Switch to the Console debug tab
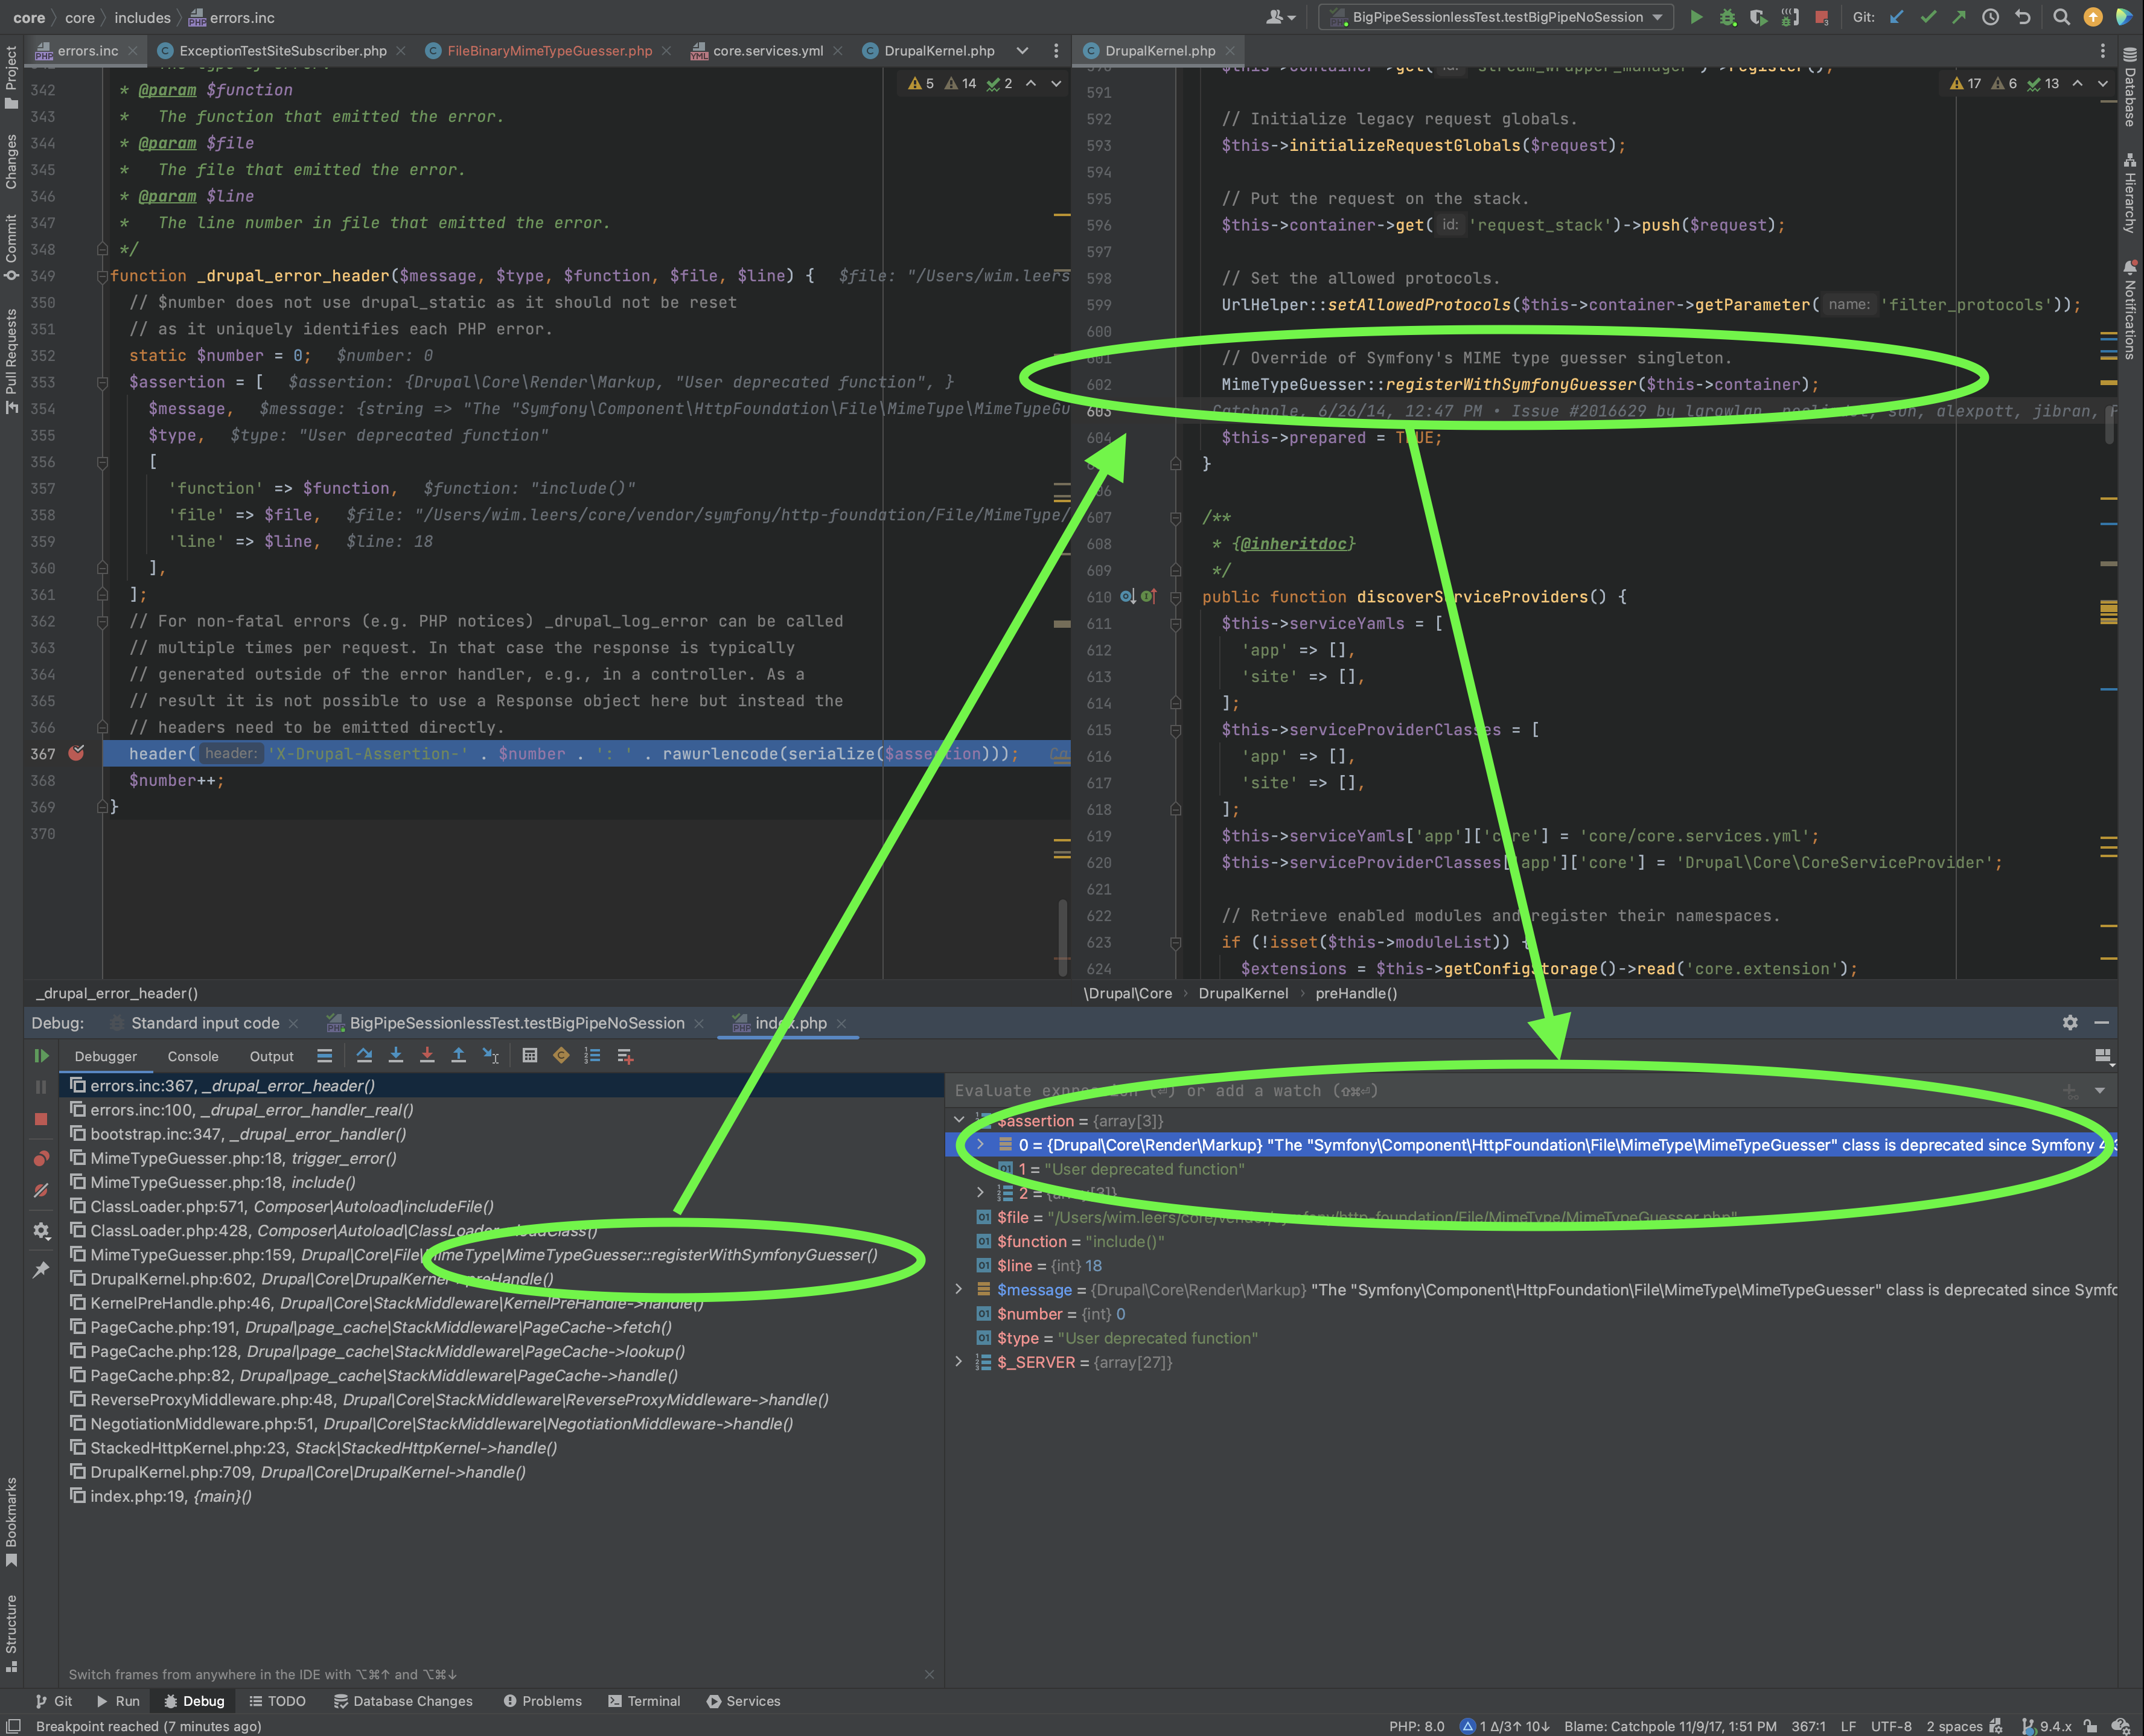This screenshot has height=1736, width=2144. (193, 1056)
